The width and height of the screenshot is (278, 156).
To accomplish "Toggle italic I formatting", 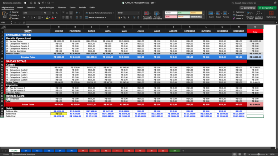I will coord(28,17).
